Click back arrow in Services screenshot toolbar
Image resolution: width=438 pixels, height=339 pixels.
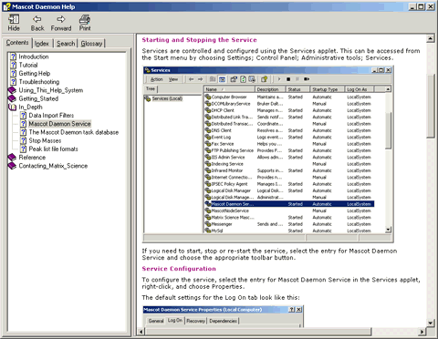pos(191,79)
